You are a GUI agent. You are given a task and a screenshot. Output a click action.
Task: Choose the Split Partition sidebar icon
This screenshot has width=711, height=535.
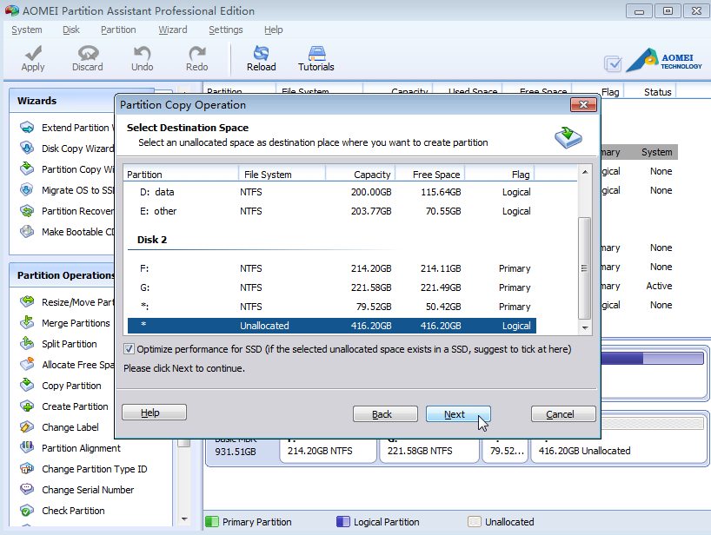tap(27, 344)
